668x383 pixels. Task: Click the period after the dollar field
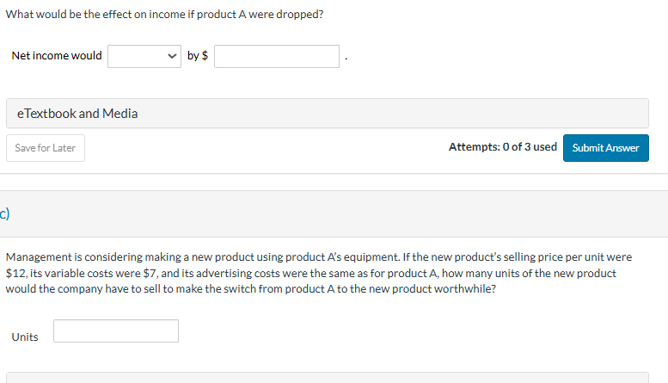[346, 59]
